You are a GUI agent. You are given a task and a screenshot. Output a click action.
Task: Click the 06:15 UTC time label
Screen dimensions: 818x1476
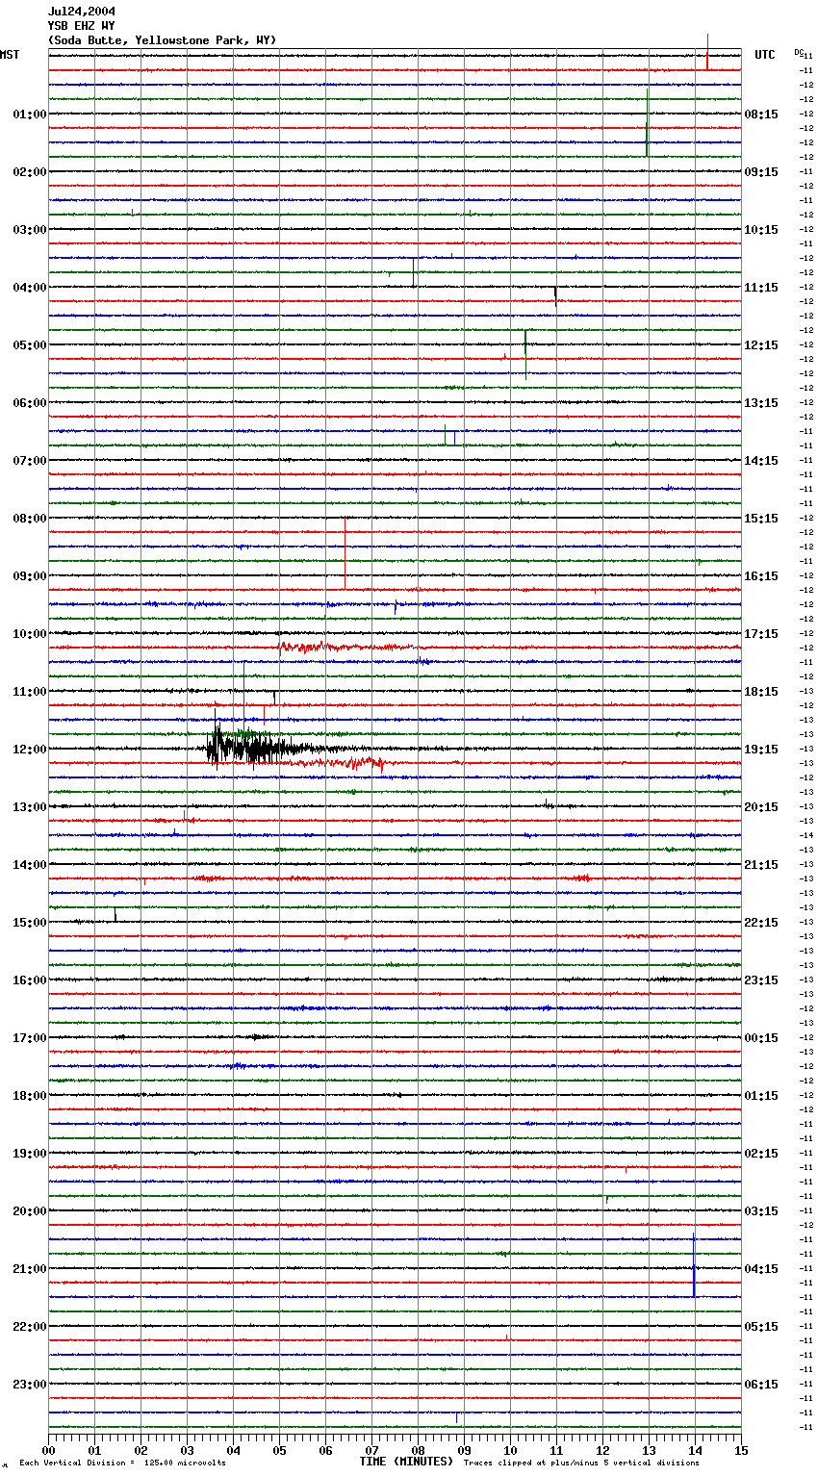click(x=761, y=1385)
